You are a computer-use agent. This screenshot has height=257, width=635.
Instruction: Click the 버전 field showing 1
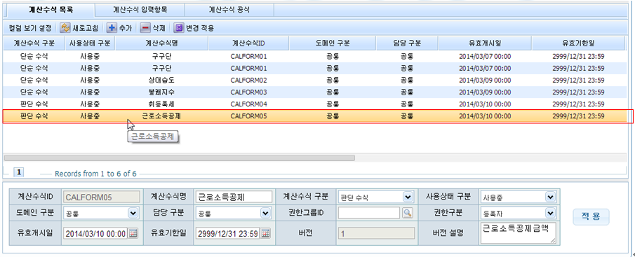pos(377,233)
